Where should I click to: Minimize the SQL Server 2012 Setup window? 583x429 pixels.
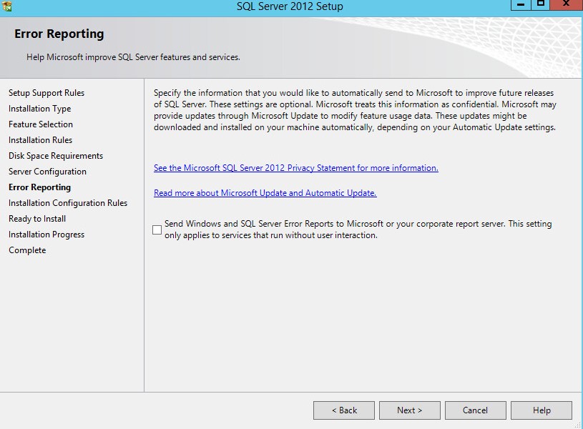[521, 4]
